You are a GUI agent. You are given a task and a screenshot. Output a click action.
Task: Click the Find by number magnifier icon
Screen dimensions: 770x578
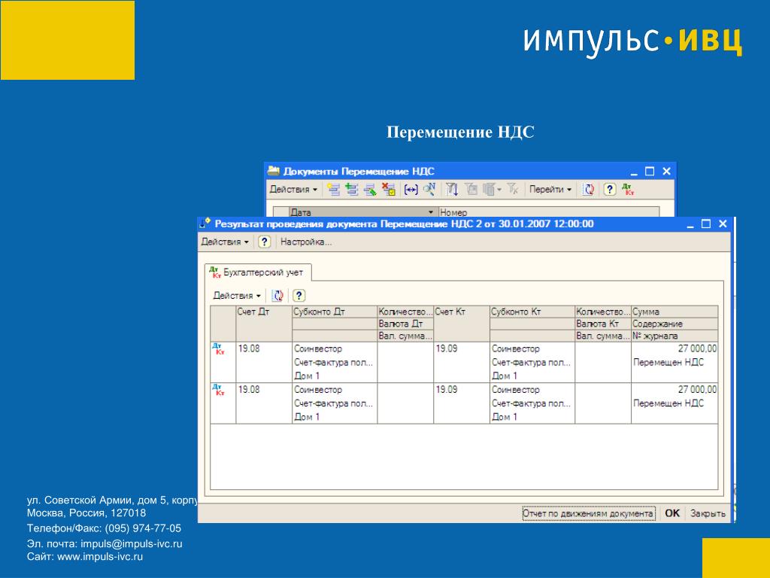tap(429, 189)
